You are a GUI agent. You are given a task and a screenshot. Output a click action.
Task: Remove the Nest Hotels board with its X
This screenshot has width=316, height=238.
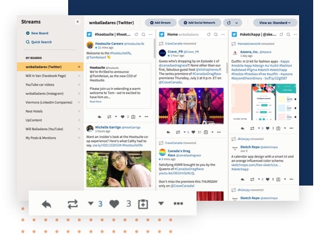click(79, 111)
